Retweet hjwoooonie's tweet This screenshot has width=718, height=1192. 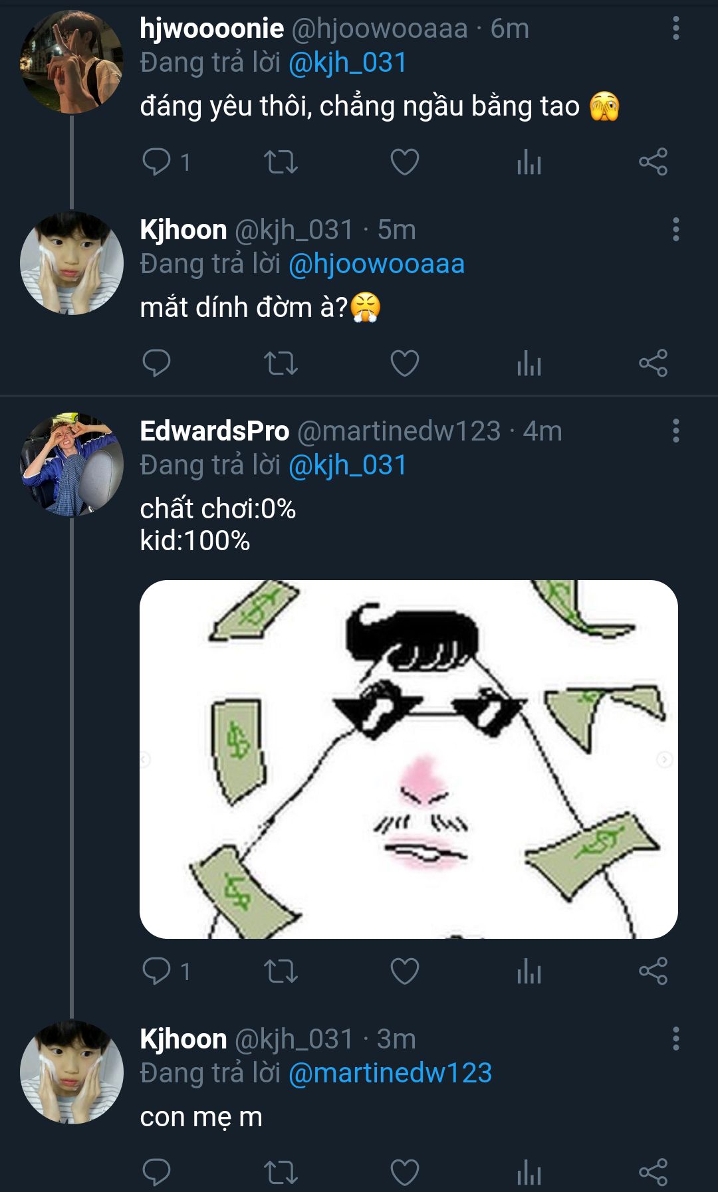tap(281, 162)
